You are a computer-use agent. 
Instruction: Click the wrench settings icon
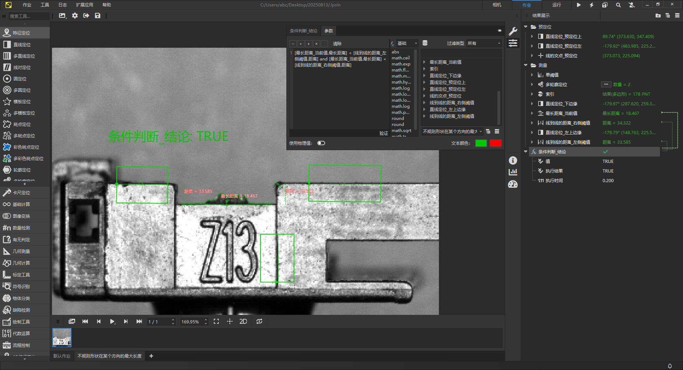513,31
